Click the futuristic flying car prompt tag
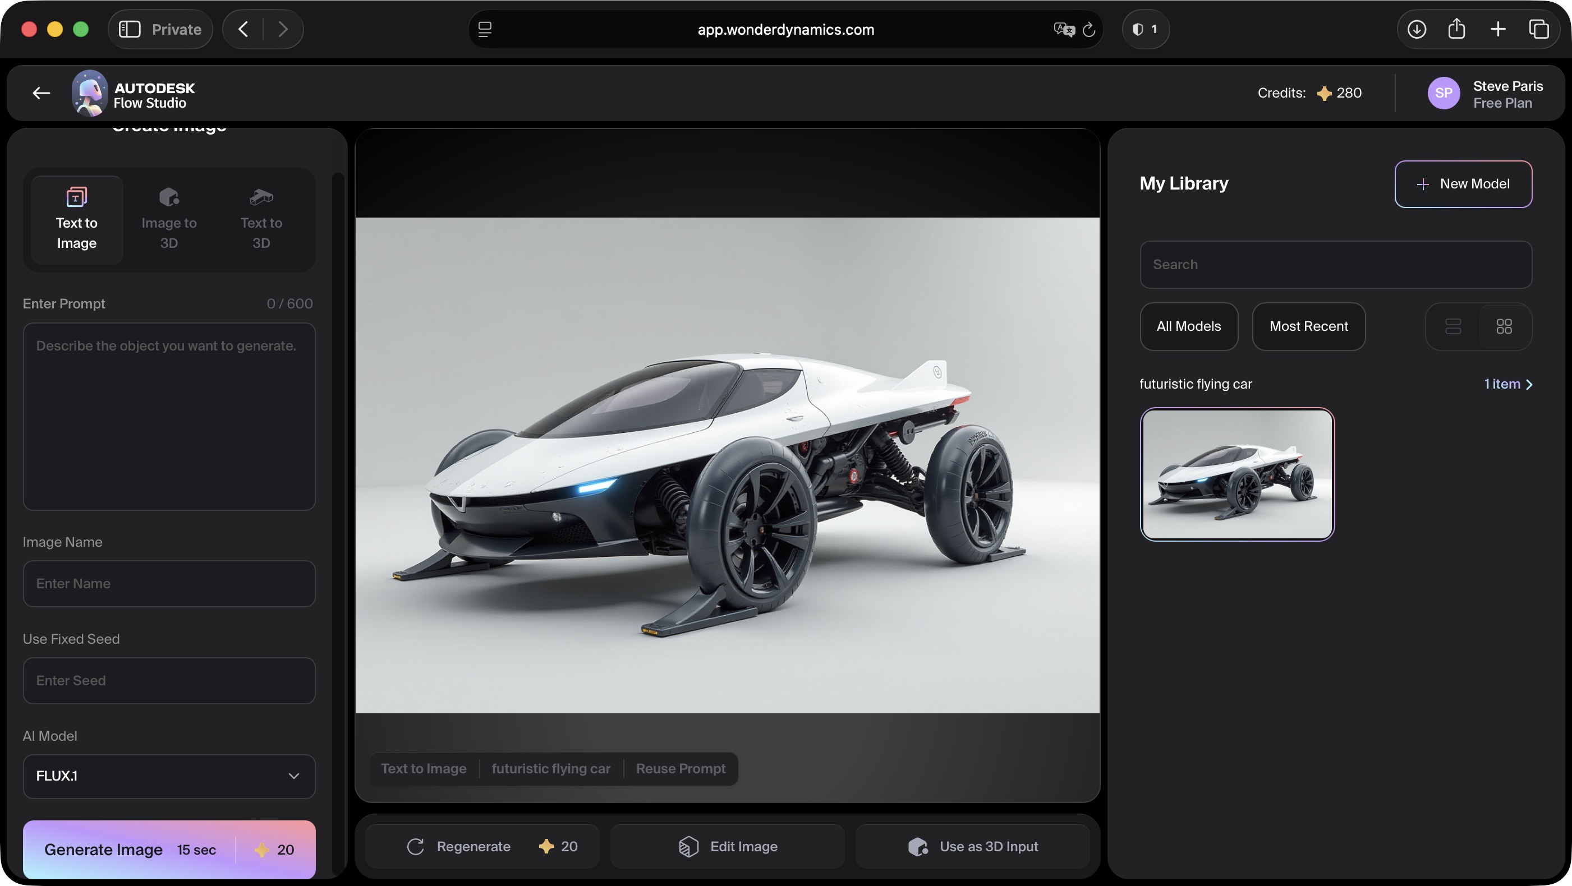This screenshot has width=1572, height=886. (x=551, y=768)
